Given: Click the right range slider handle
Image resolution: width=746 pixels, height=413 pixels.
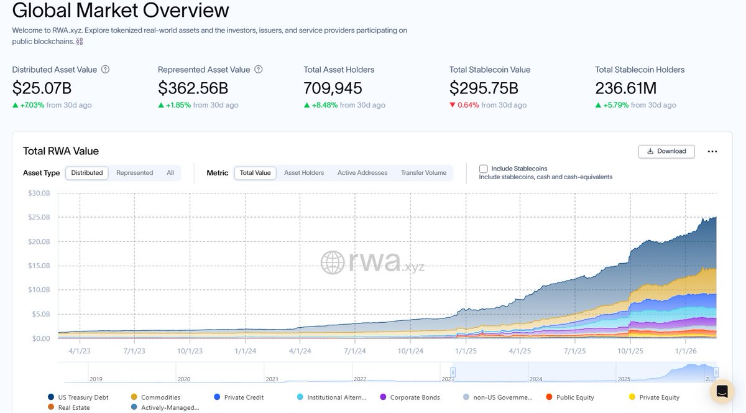Looking at the screenshot, I should (716, 373).
